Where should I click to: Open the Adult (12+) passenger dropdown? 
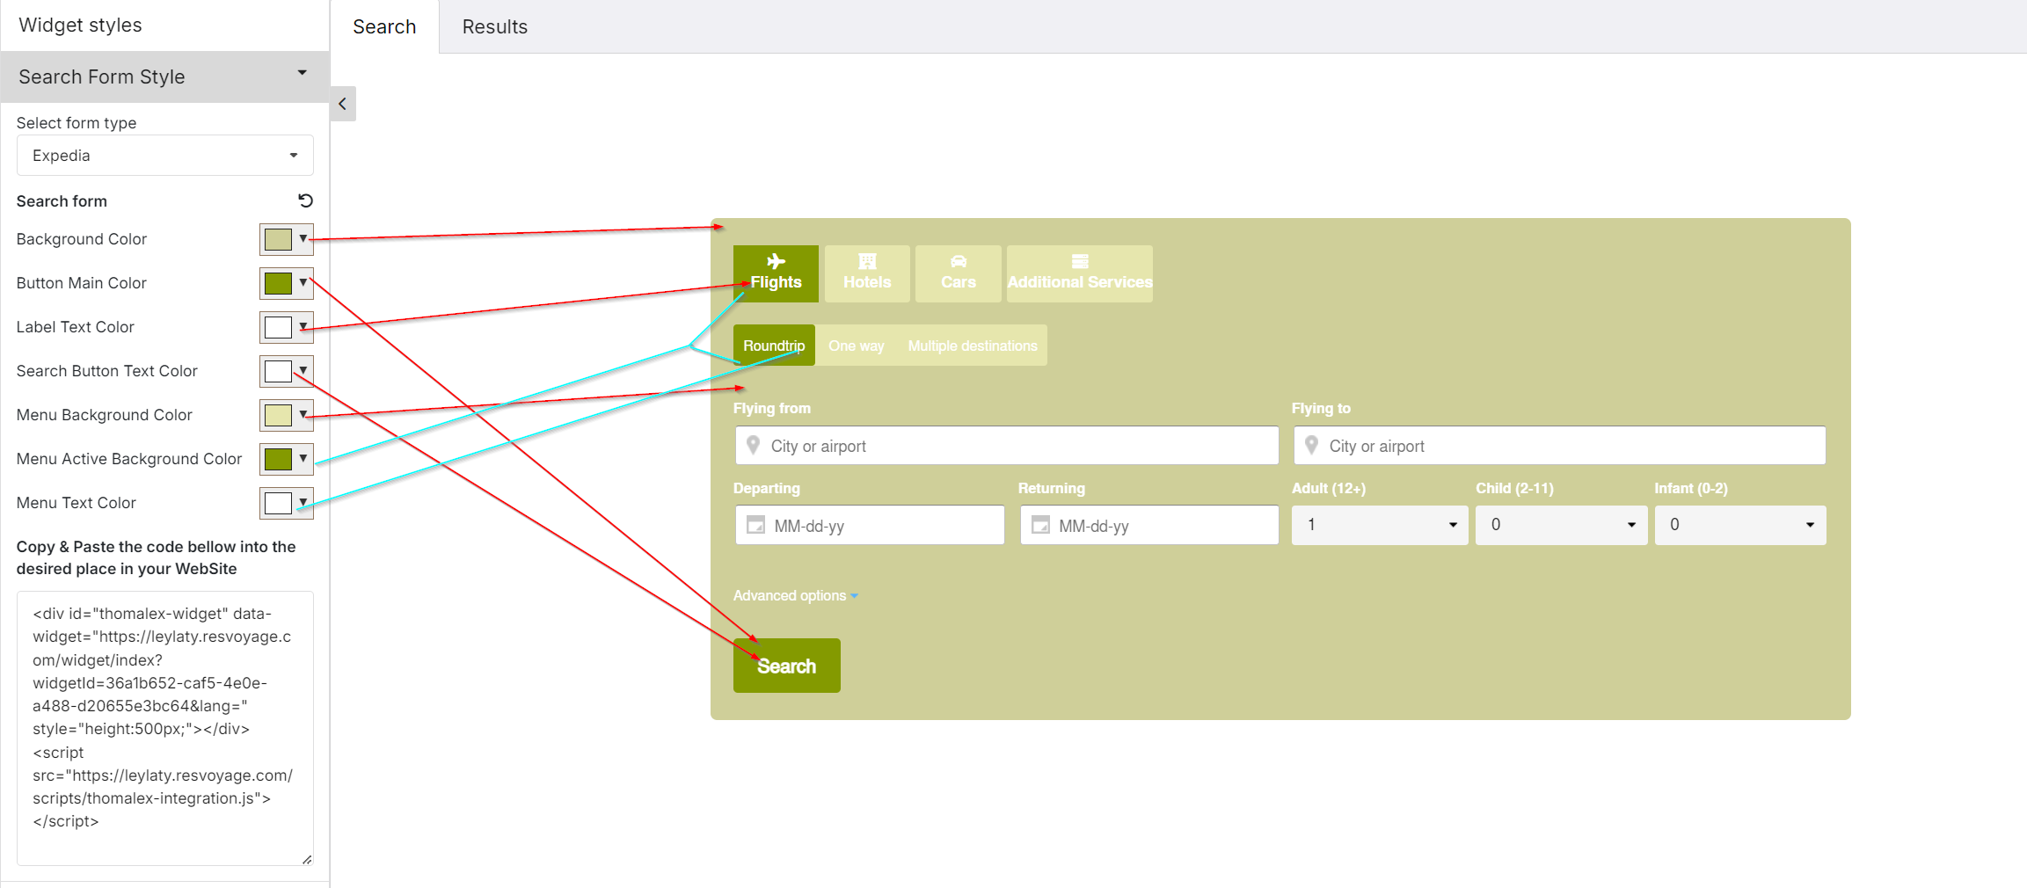(1380, 525)
